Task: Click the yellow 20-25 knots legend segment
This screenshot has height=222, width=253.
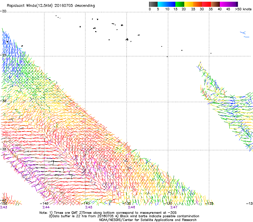Action: point(189,4)
